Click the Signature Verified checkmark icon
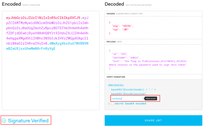203x127 pixels. point(4,120)
